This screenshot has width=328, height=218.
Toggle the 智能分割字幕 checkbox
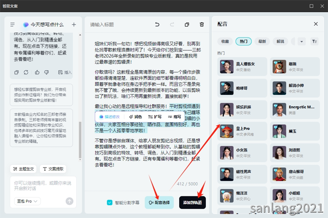coord(109,202)
